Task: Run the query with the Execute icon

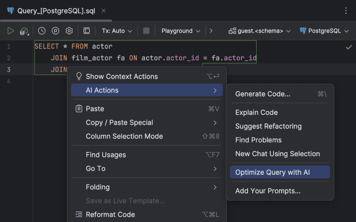Action: pos(11,31)
